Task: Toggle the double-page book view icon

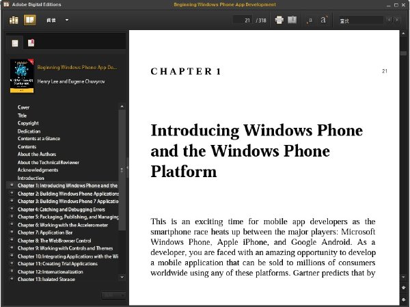Action: 292,20
